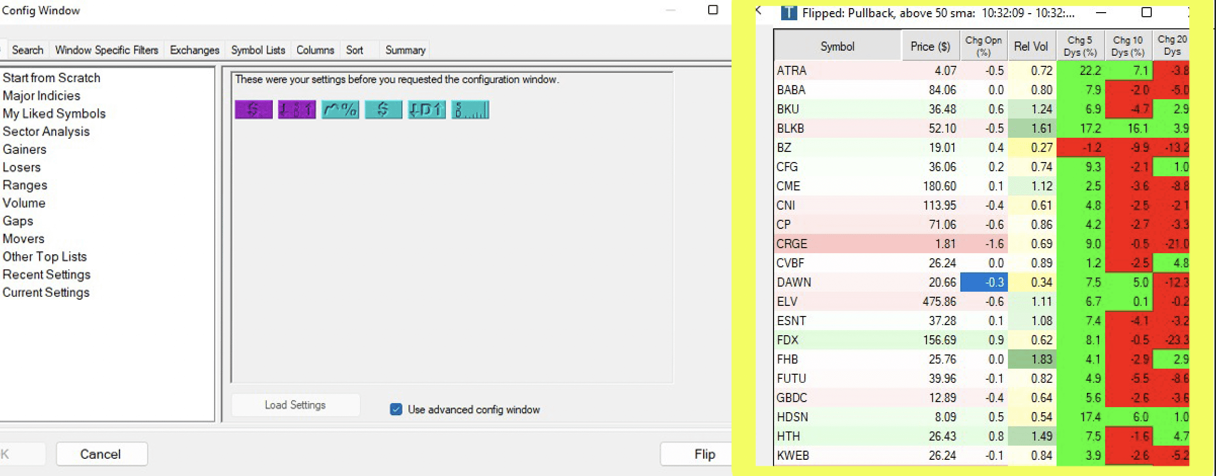Open Other Top Lists
Image resolution: width=1216 pixels, height=476 pixels.
[x=45, y=257]
